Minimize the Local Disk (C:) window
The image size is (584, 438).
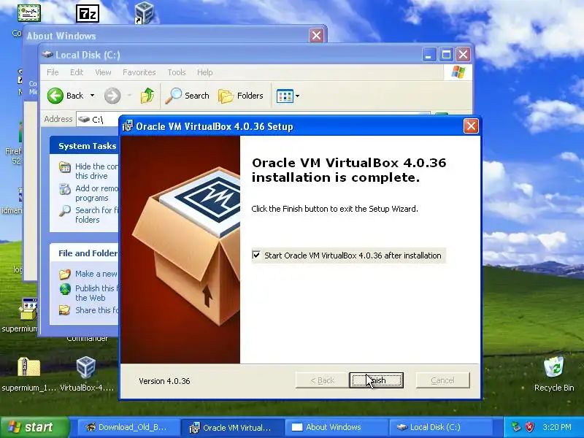pyautogui.click(x=429, y=55)
